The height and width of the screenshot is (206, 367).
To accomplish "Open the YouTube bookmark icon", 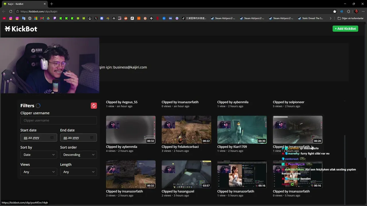I will [x=4, y=18].
